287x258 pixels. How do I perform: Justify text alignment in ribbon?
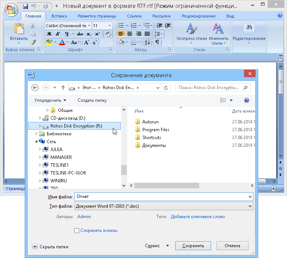(147, 34)
